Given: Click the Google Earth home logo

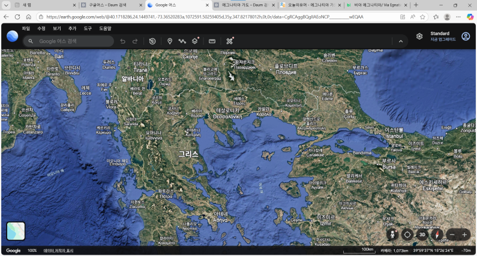Looking at the screenshot, I should click(x=13, y=37).
